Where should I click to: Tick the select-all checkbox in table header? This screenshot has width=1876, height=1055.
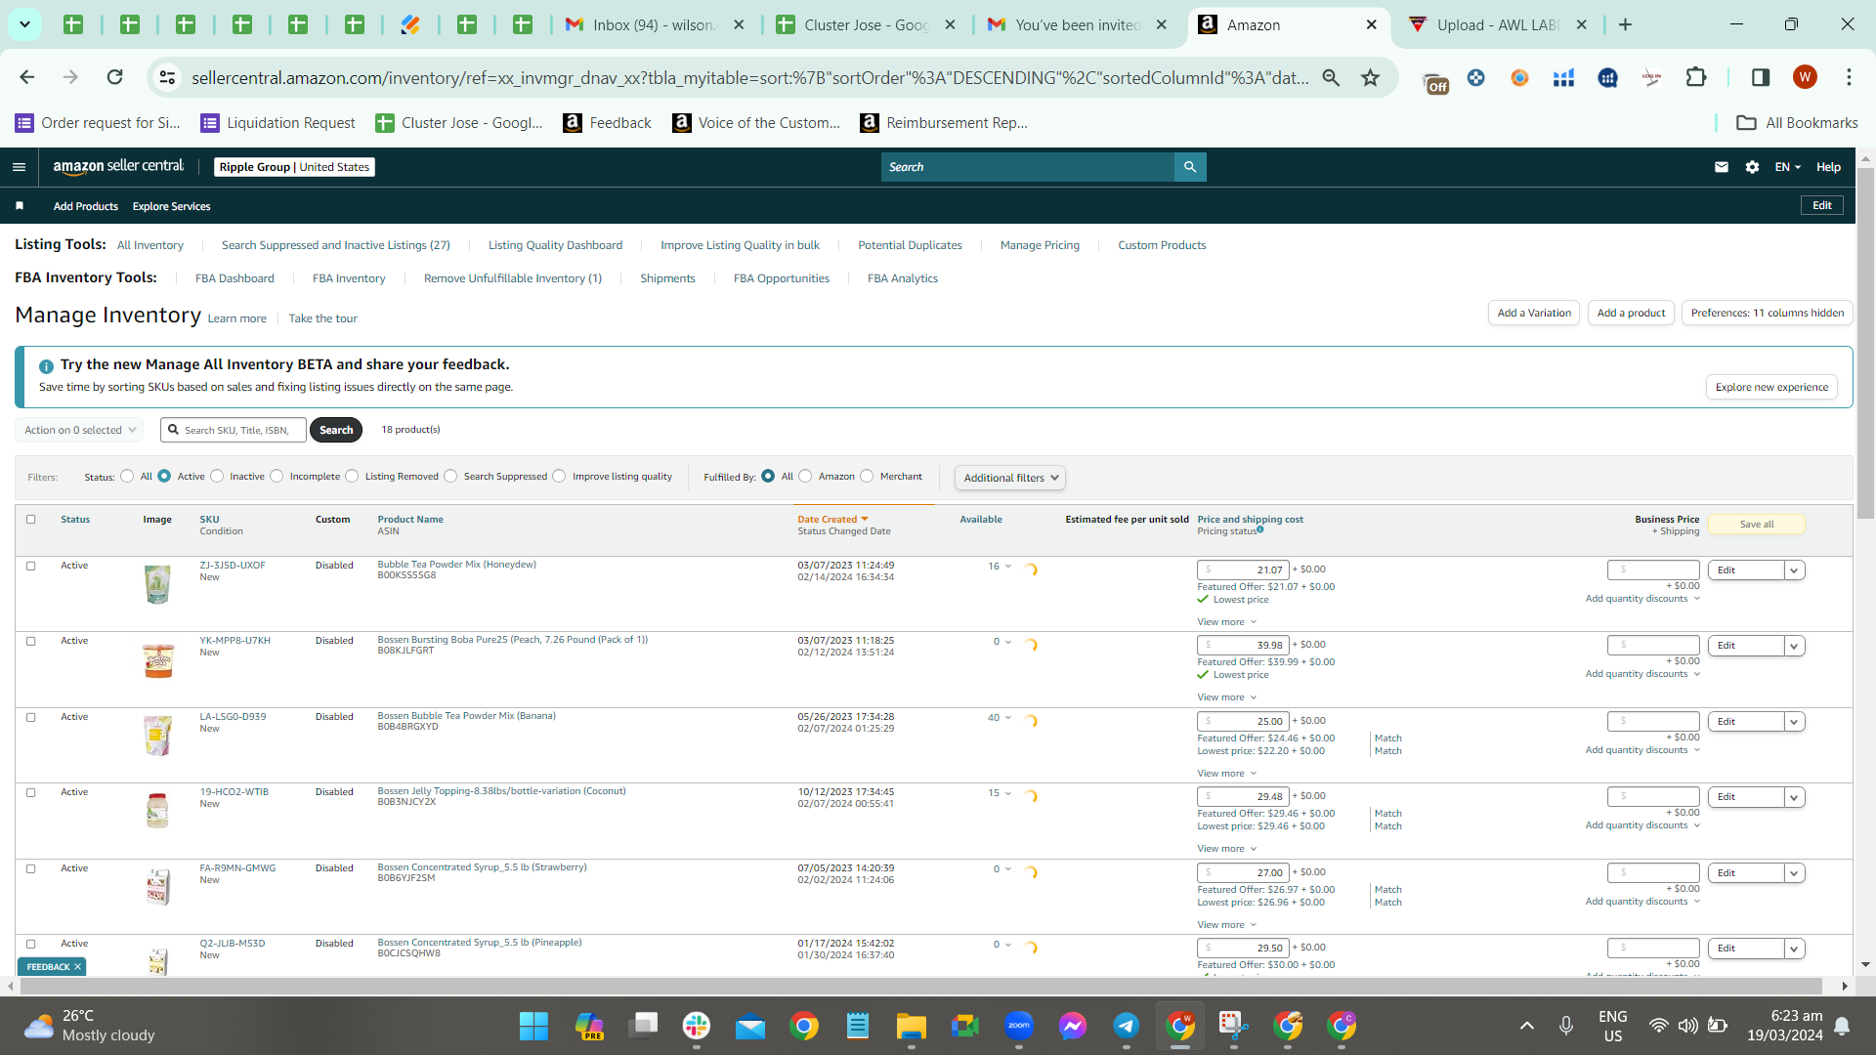pyautogui.click(x=30, y=520)
